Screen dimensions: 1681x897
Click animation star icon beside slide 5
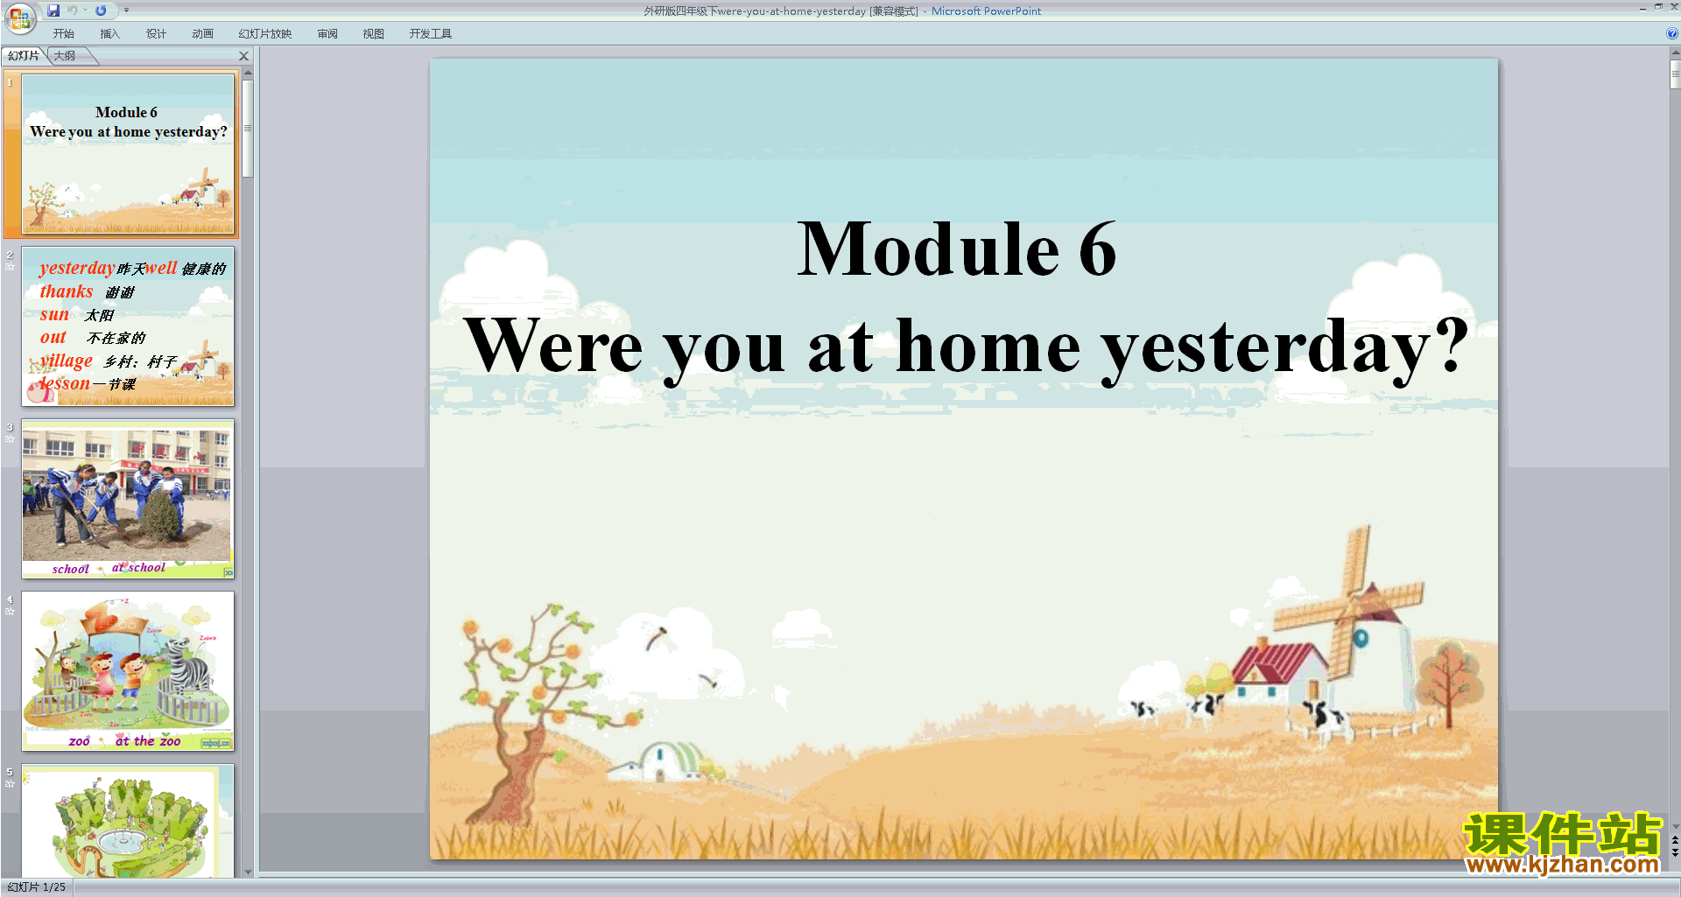point(10,784)
